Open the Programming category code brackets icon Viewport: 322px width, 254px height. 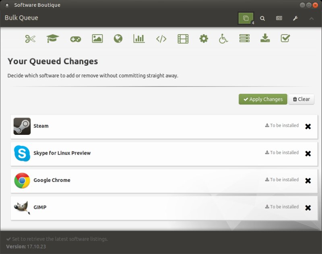click(161, 39)
